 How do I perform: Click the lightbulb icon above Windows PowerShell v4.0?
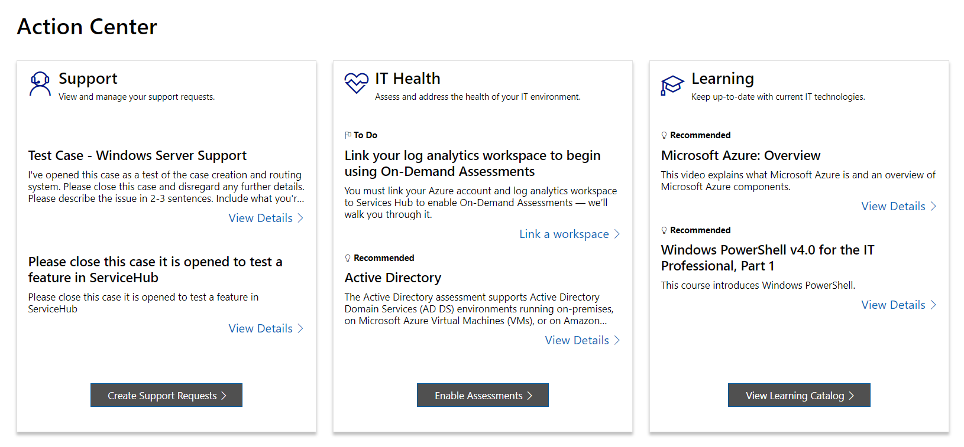pos(664,230)
